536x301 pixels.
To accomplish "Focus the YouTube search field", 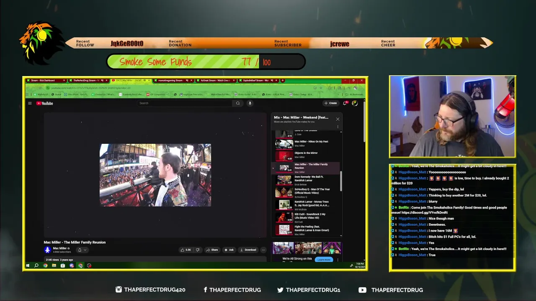I will (x=186, y=103).
